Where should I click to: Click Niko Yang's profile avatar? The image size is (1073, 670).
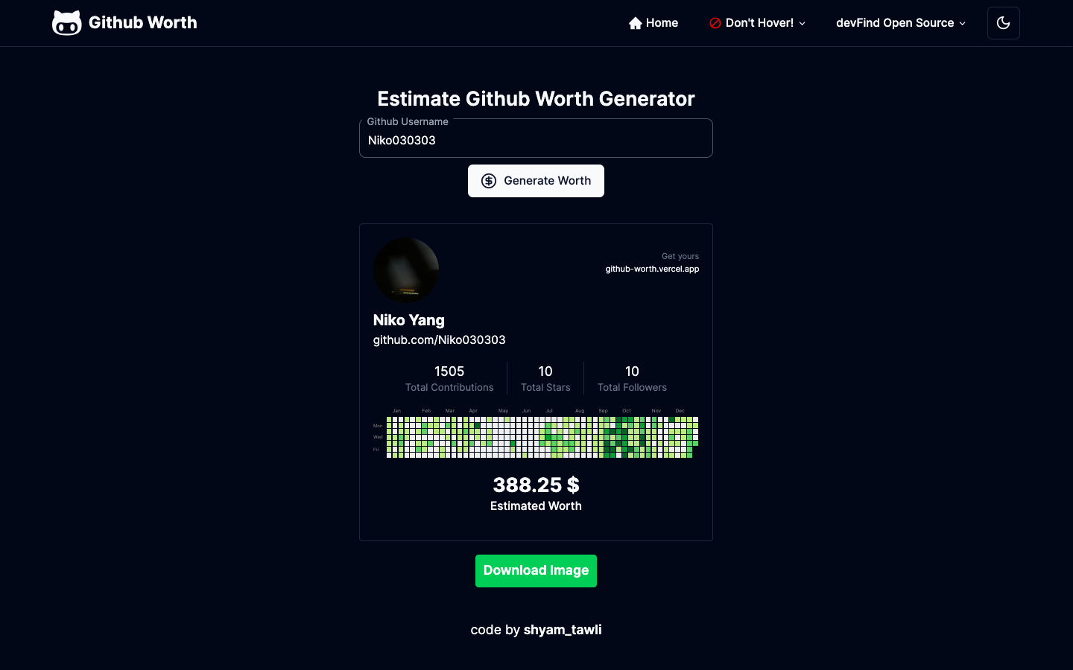(x=406, y=270)
